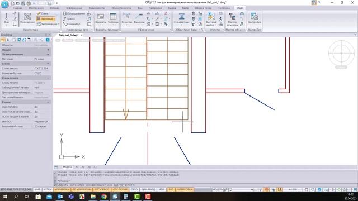Open СПДС Настройки in the ribbon
The width and height of the screenshot is (358, 201).
(x=255, y=18)
